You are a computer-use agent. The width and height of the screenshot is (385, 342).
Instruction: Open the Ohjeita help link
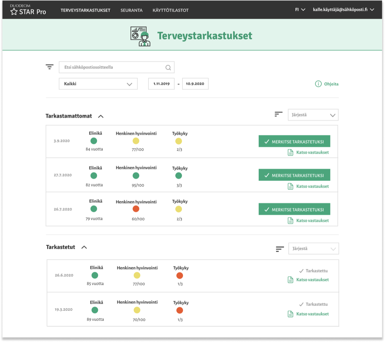click(x=331, y=84)
